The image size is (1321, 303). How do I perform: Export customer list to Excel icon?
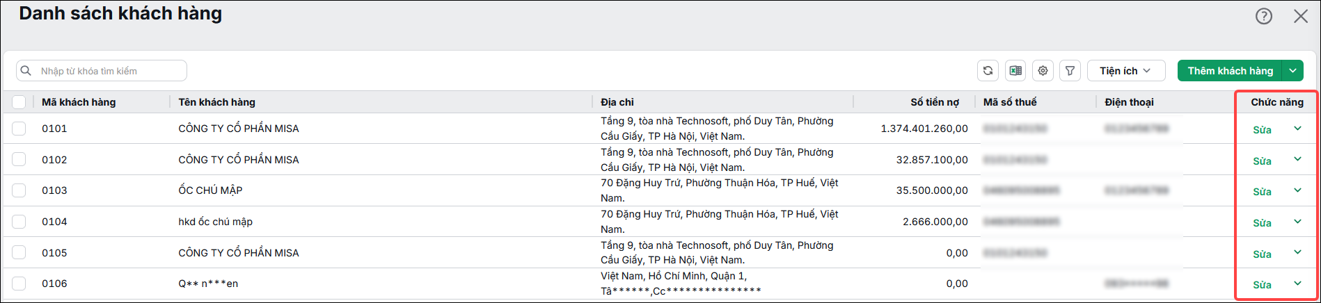click(1015, 70)
